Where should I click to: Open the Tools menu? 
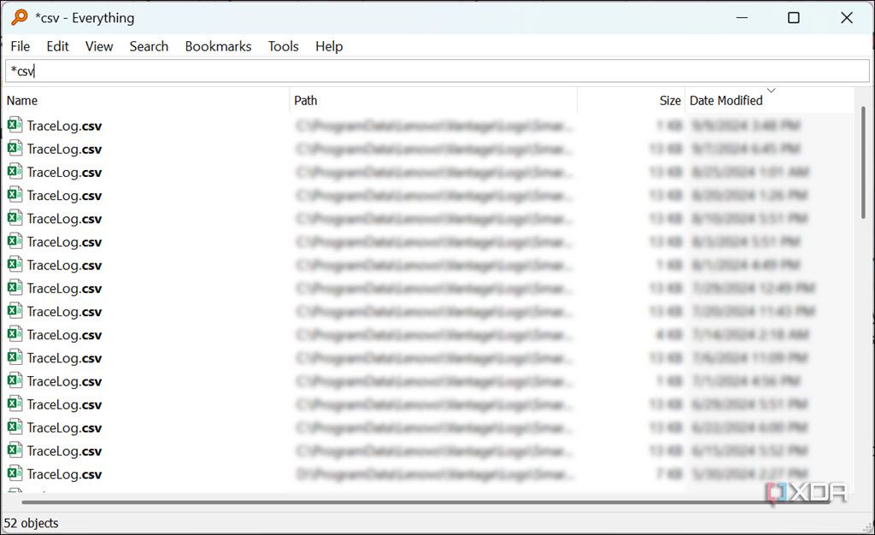[x=283, y=46]
